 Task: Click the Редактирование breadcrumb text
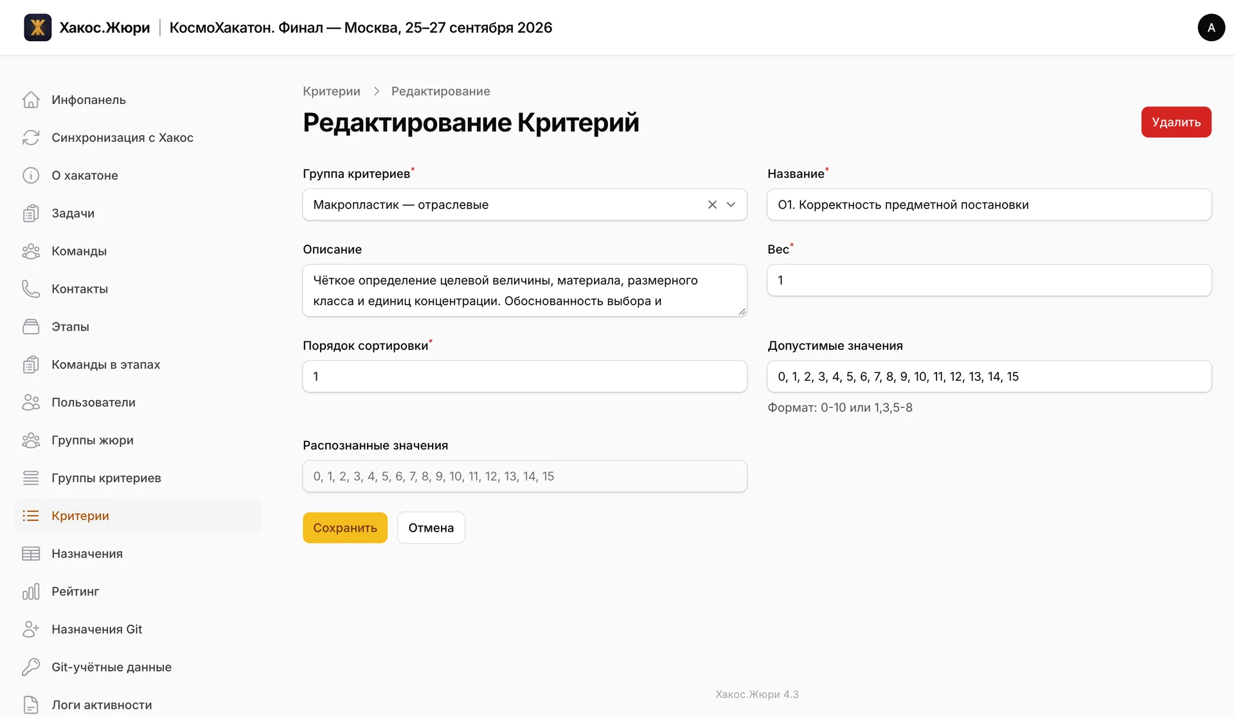(440, 91)
